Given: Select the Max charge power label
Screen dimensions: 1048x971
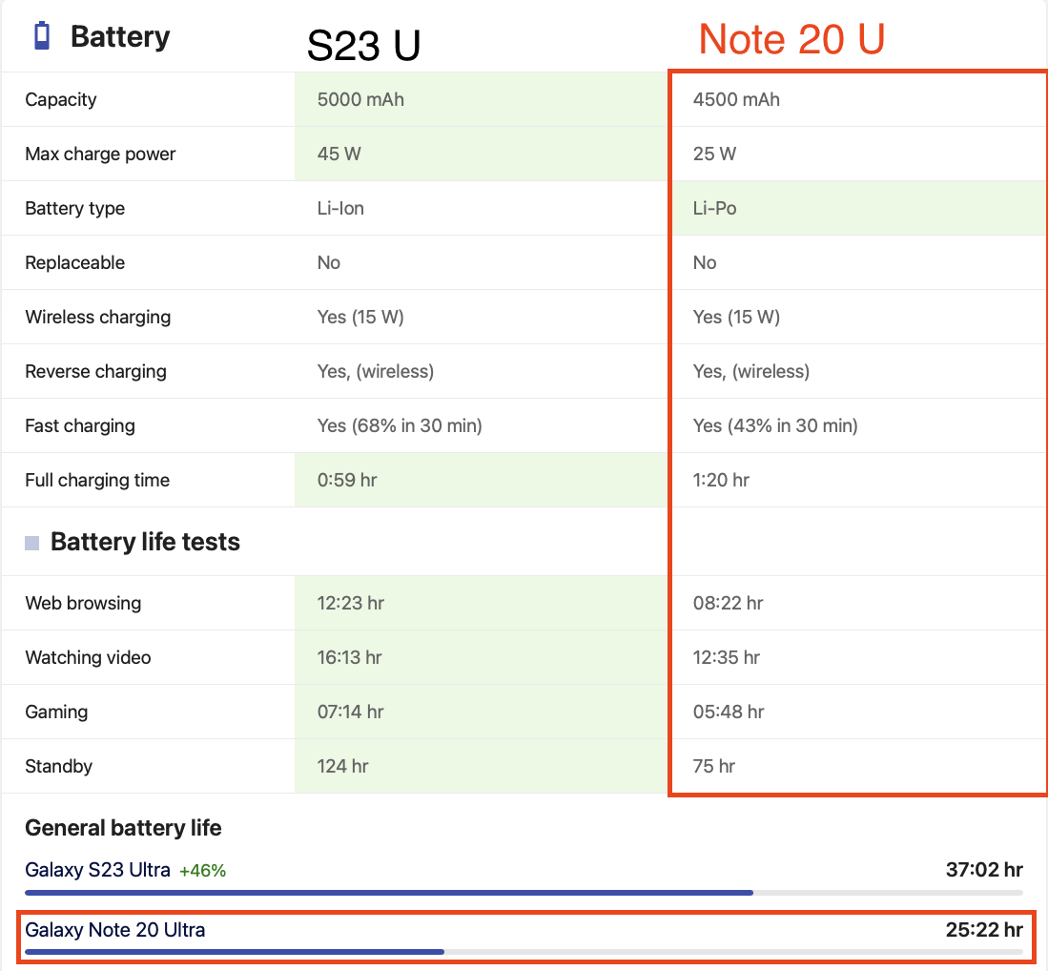Looking at the screenshot, I should tap(100, 154).
